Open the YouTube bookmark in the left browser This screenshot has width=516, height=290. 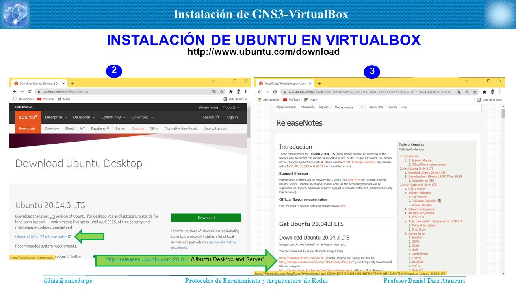tap(46, 99)
